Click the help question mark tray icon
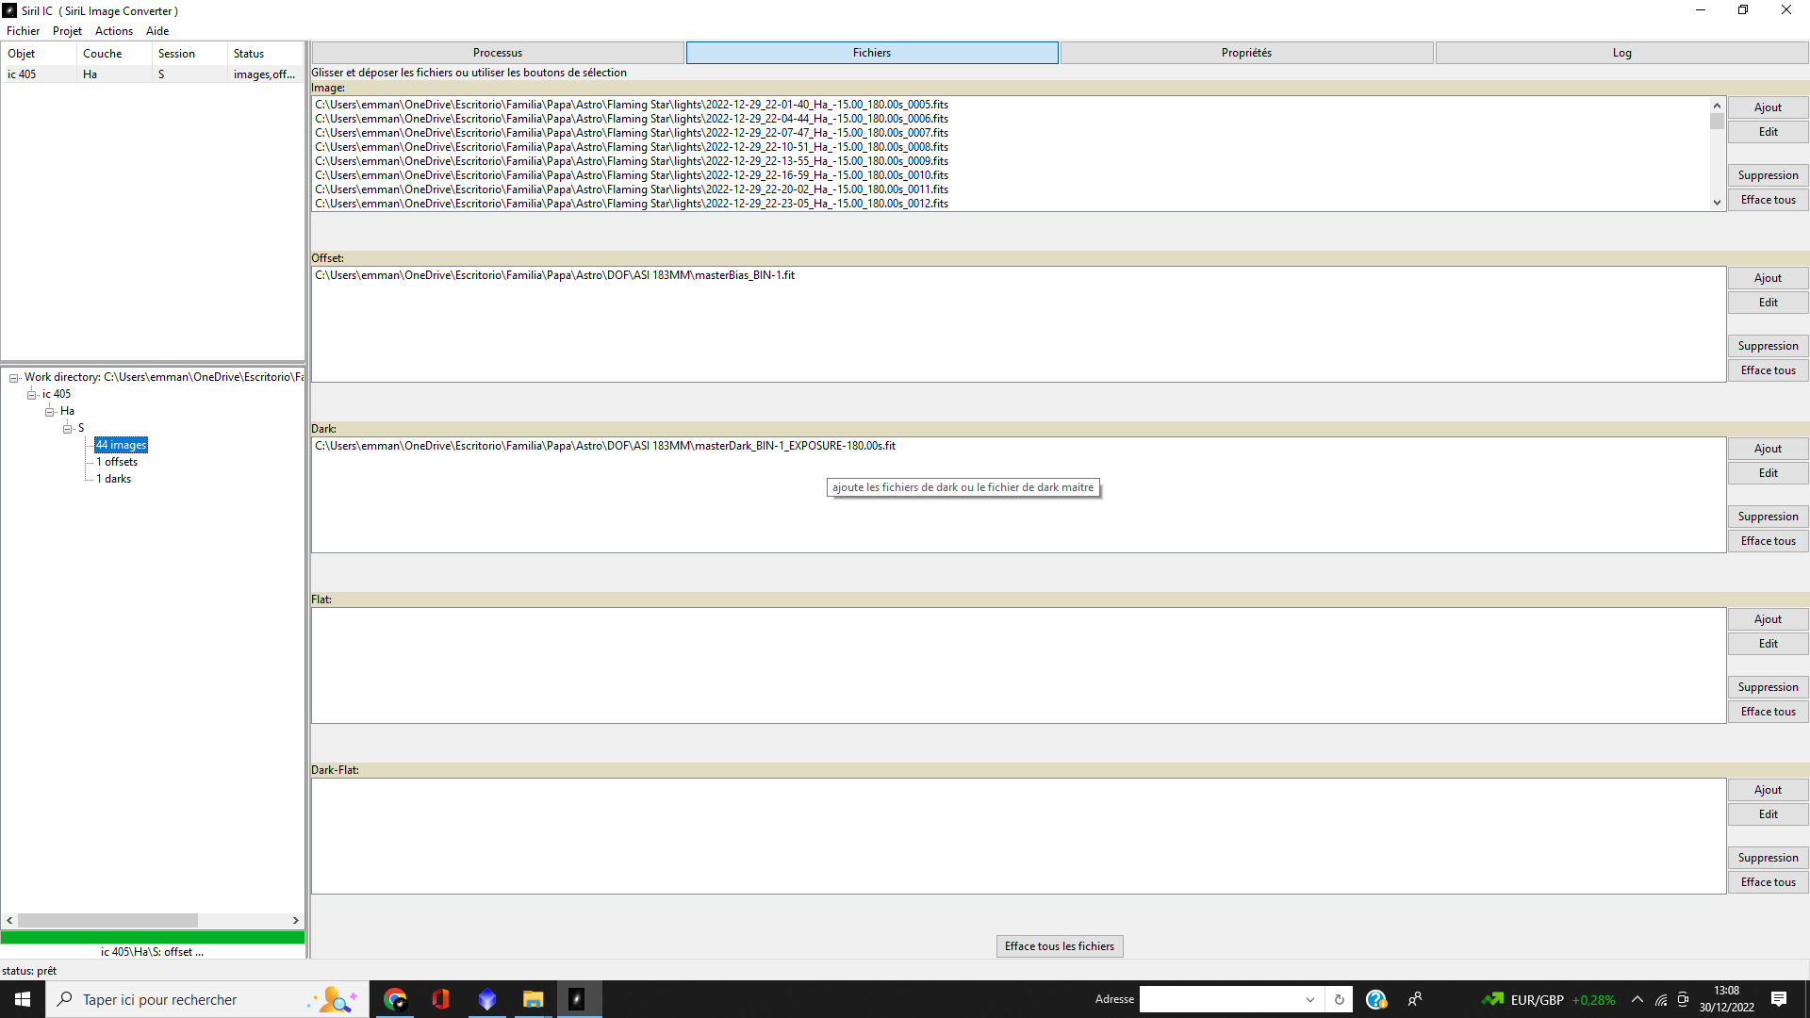1810x1018 pixels. click(1375, 999)
